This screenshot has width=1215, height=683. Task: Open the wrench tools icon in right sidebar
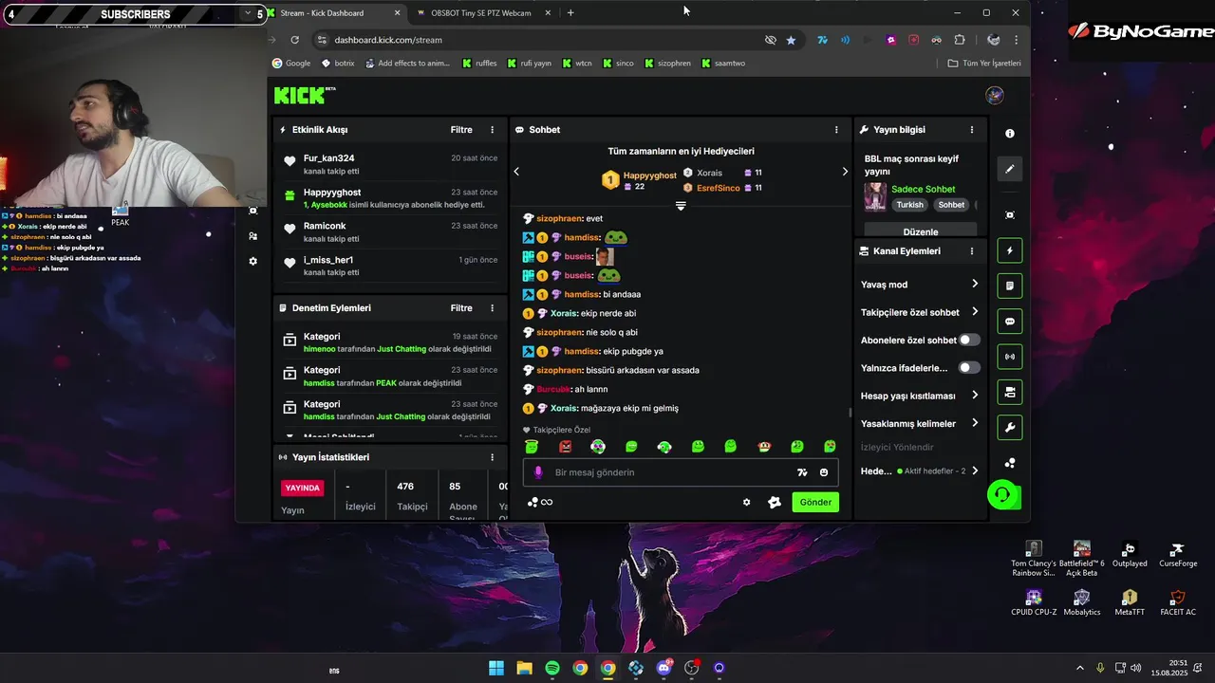1010,427
